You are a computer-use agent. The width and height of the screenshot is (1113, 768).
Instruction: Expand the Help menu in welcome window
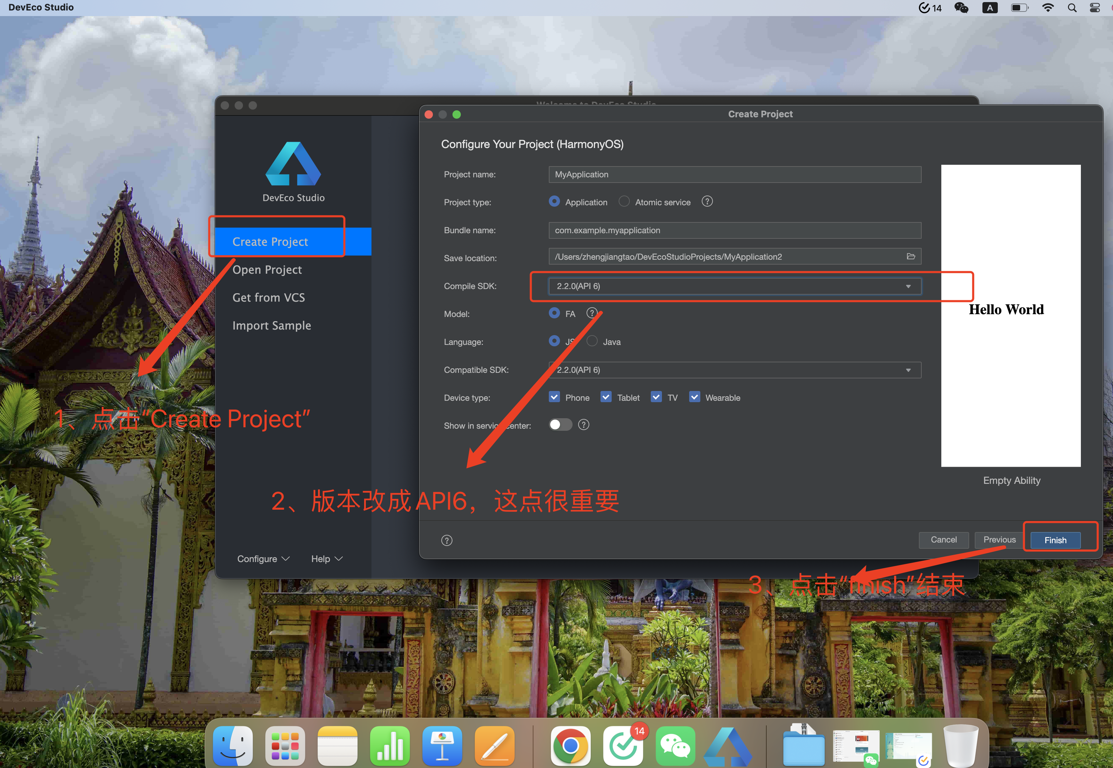tap(327, 559)
